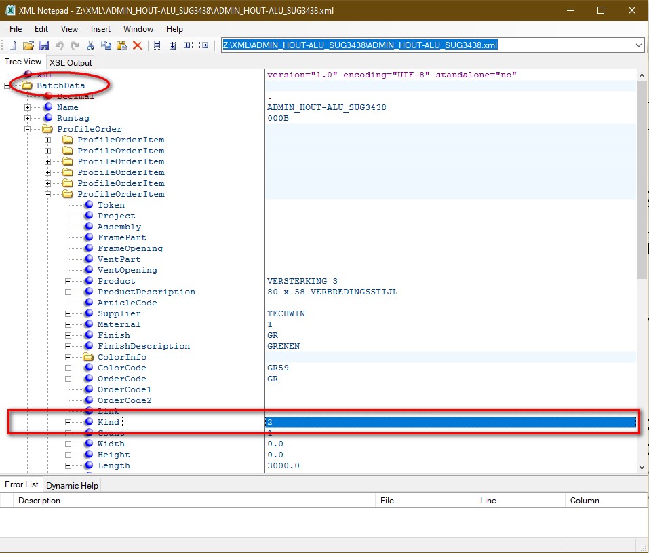Paste from the clipboard
This screenshot has height=553, width=649.
tap(121, 45)
